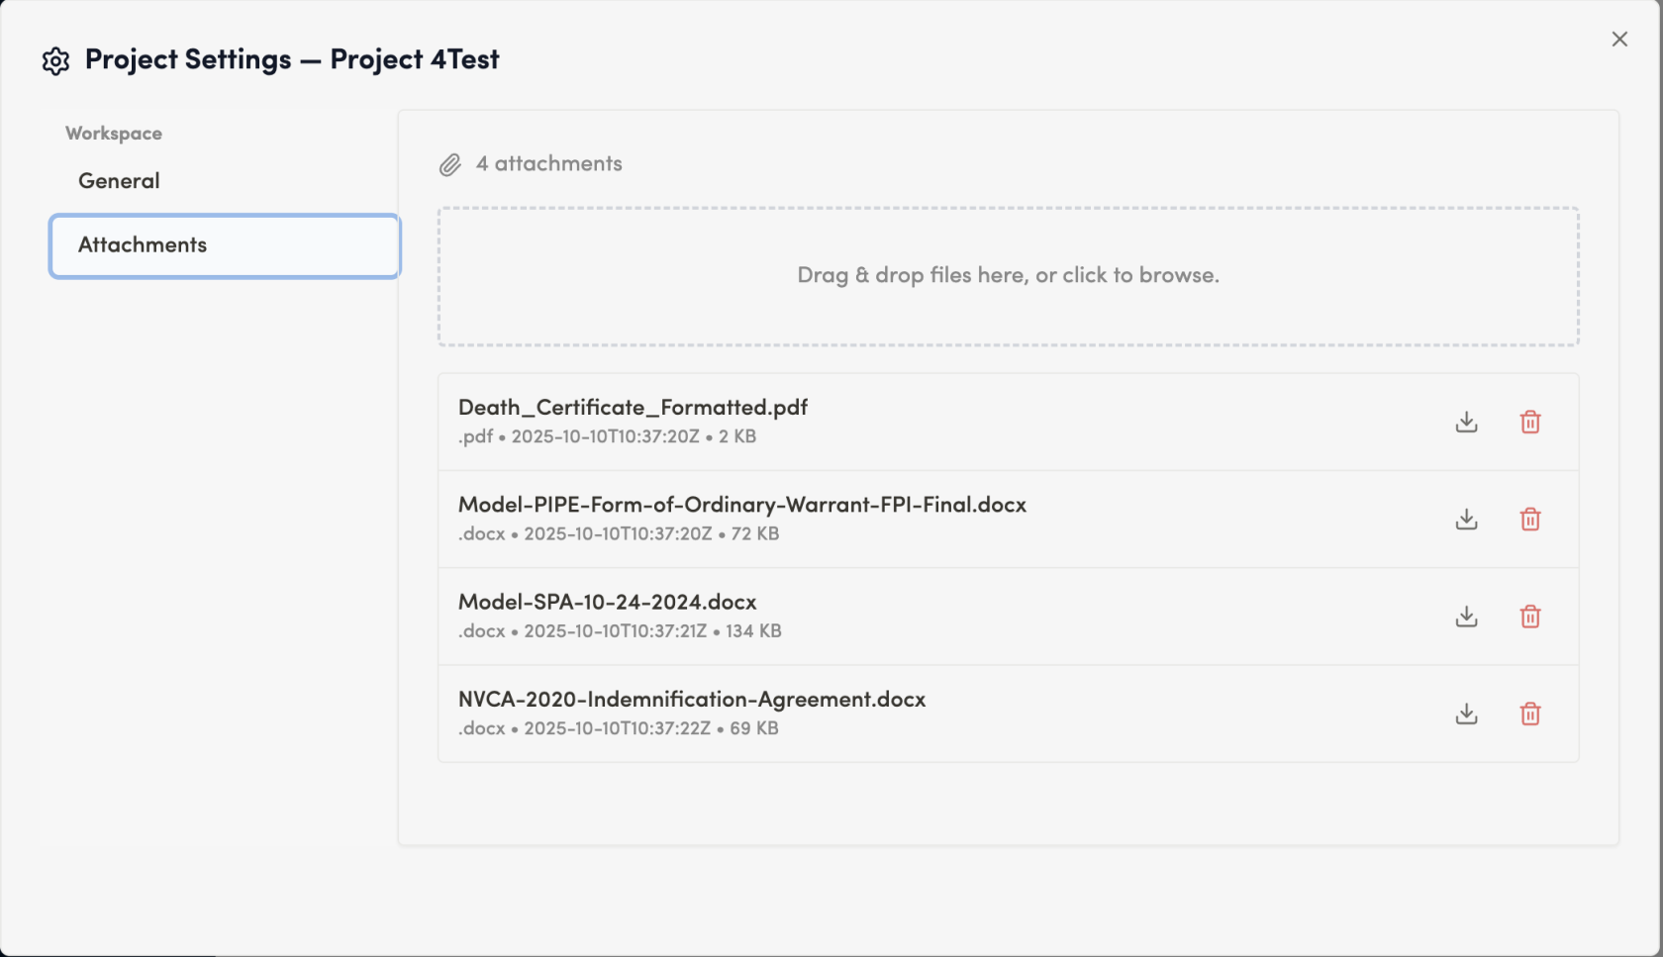Download the Model-PIPE Ordinary Warrant docx

click(1466, 519)
